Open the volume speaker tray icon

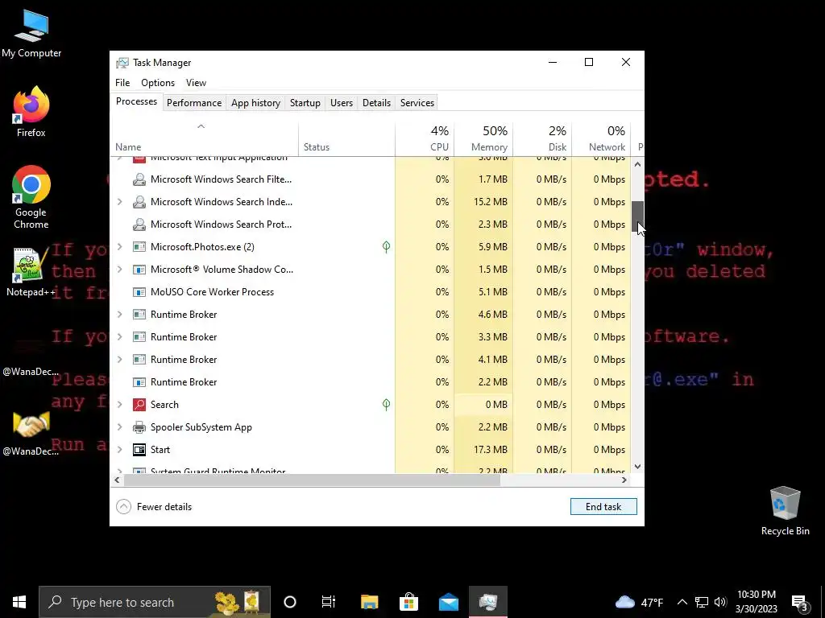click(x=720, y=602)
